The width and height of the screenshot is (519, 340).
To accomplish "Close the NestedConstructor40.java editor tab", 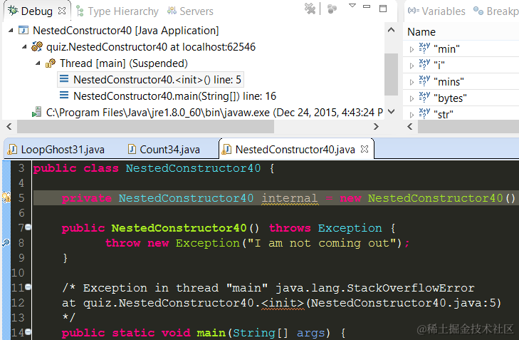I will click(x=365, y=149).
